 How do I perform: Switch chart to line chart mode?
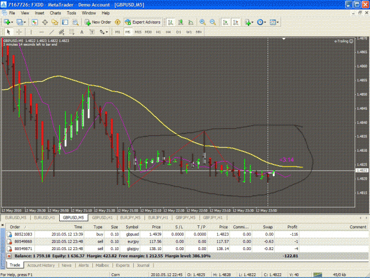tap(191, 22)
